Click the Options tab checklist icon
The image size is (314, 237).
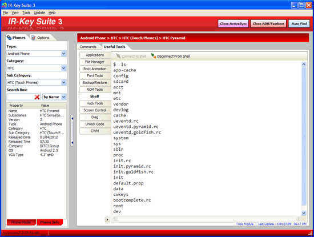click(34, 38)
